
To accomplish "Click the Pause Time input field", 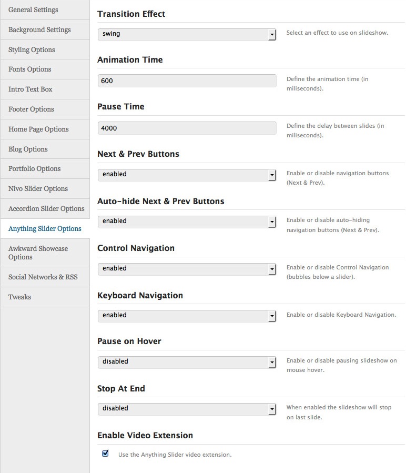I will [x=187, y=128].
